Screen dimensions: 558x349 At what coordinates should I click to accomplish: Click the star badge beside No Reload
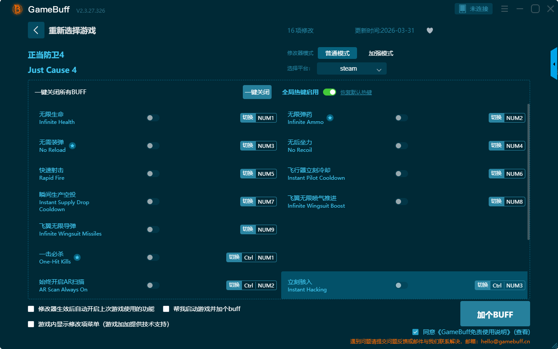[72, 146]
